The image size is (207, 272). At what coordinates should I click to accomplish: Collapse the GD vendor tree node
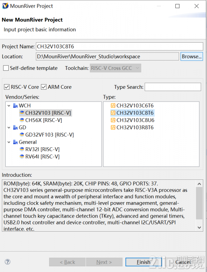point(9,128)
